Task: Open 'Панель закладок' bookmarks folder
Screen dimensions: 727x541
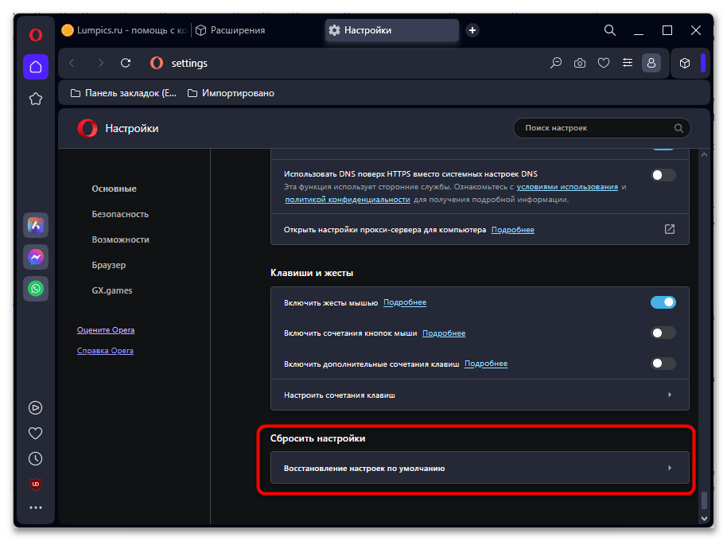Action: point(124,93)
